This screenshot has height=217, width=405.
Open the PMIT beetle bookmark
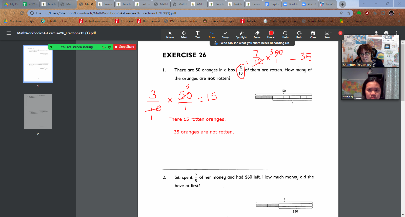click(x=181, y=21)
